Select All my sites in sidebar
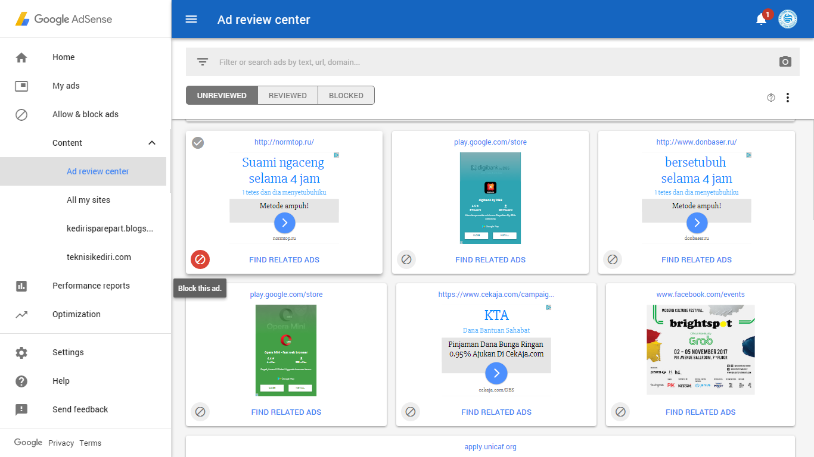 (x=88, y=200)
